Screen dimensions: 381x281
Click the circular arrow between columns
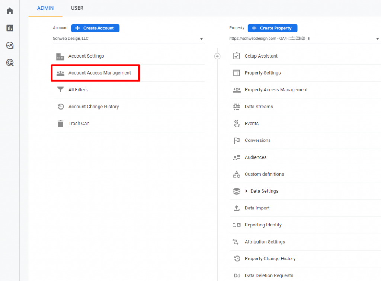point(217,56)
